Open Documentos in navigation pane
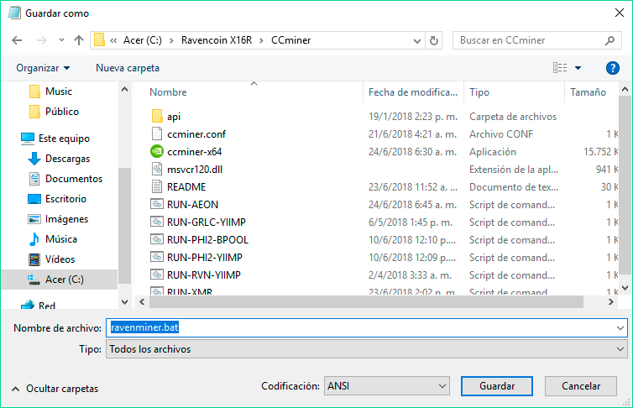Screen dimensions: 633x408 click(x=65, y=179)
